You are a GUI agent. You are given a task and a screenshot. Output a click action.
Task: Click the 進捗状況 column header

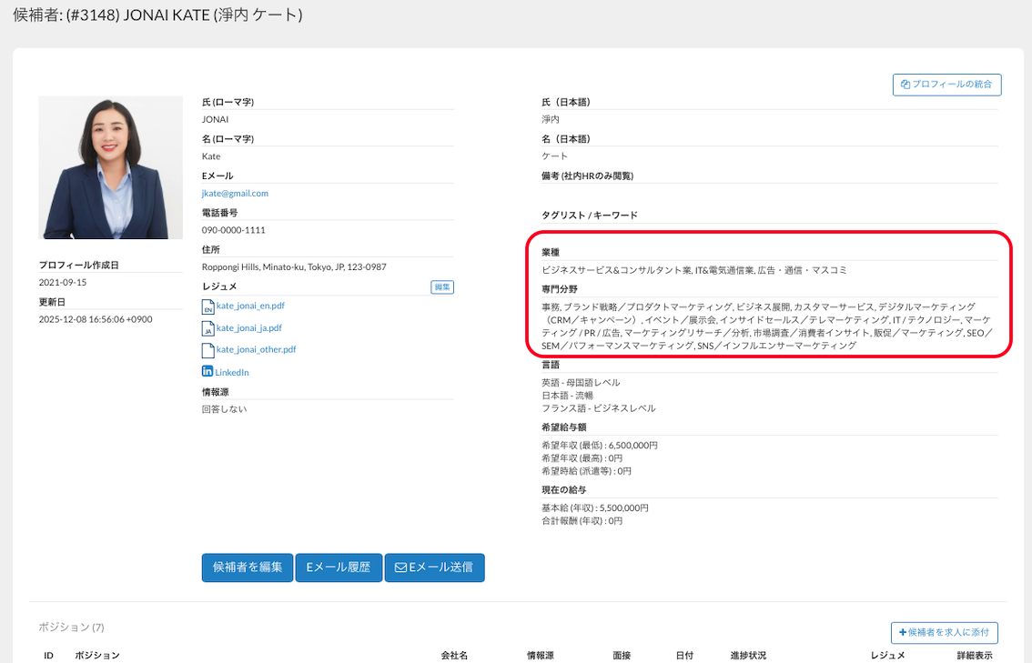point(747,656)
